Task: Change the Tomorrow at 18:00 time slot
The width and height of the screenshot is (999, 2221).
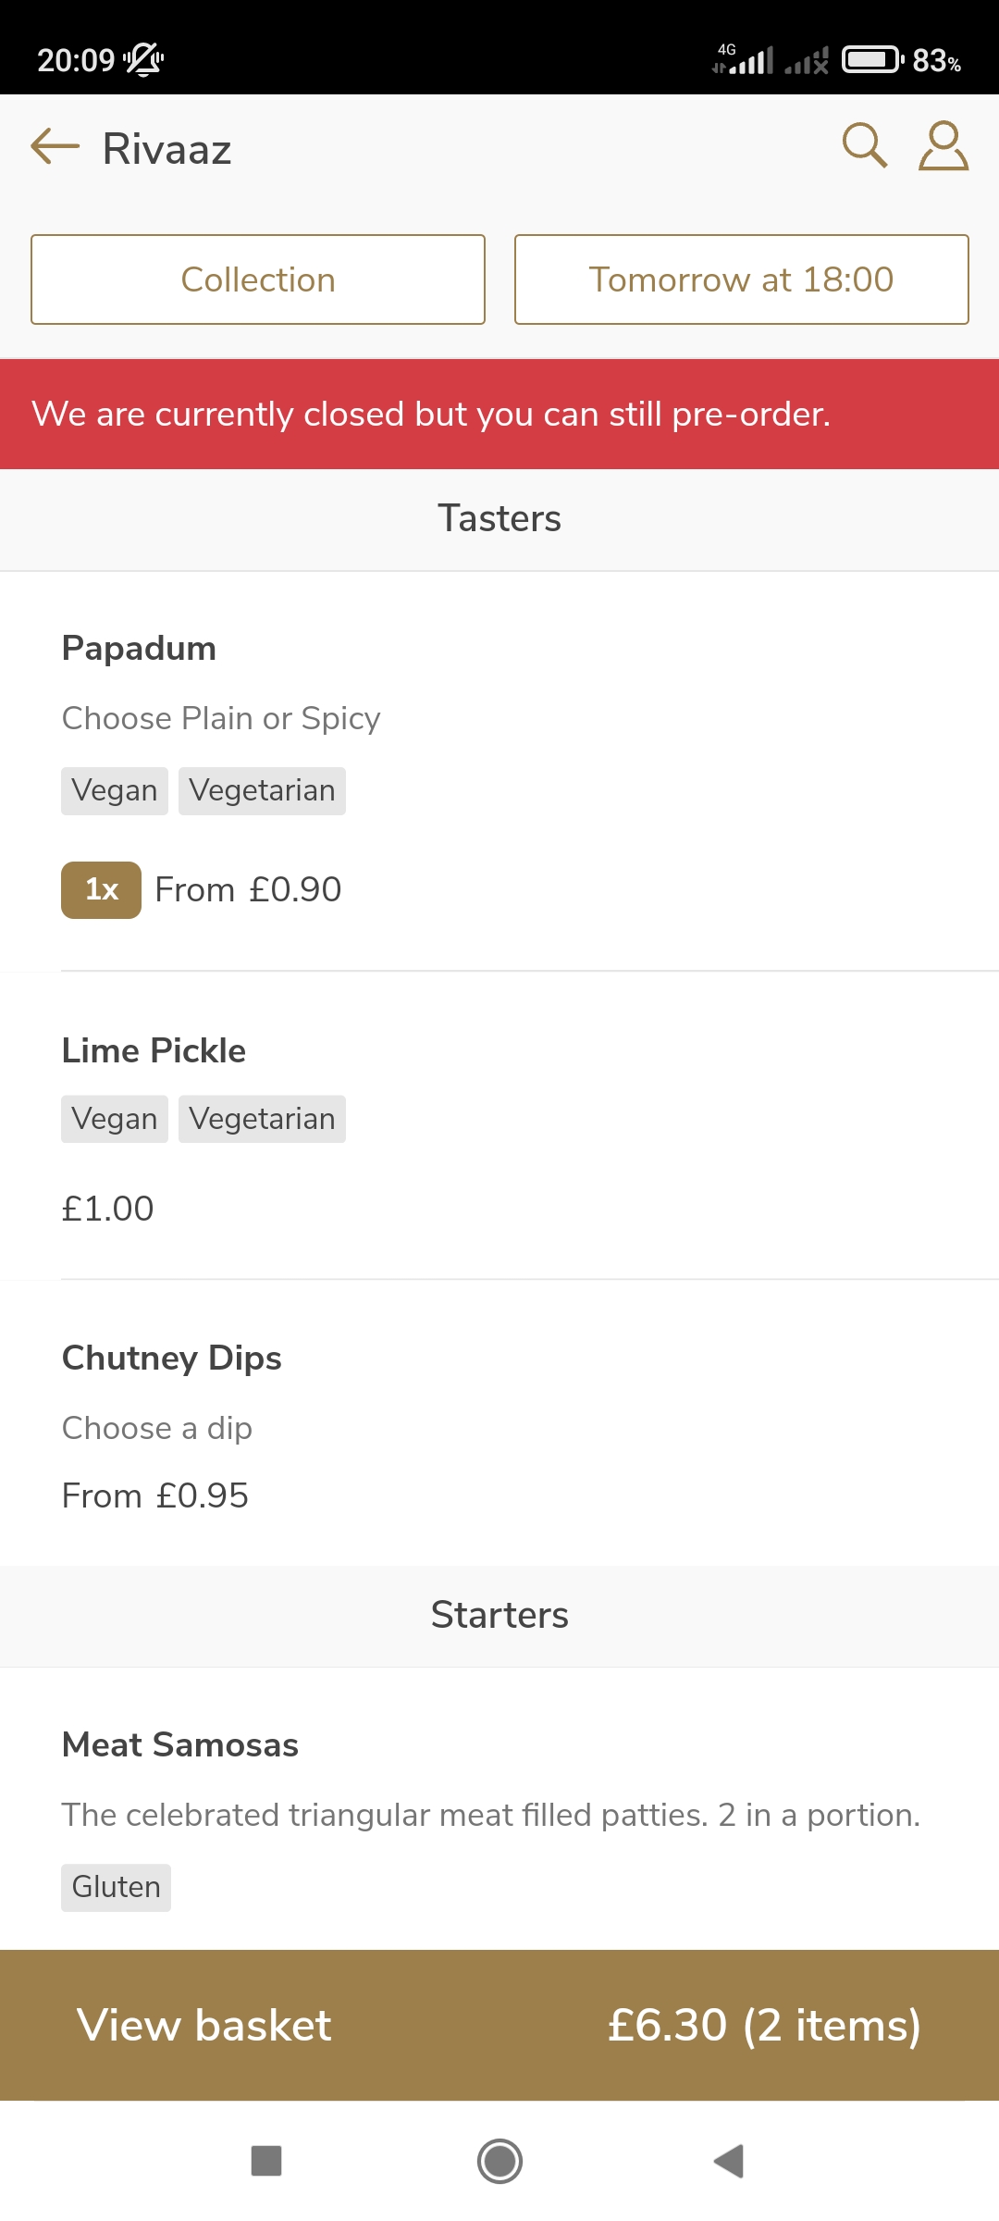Action: (x=741, y=279)
